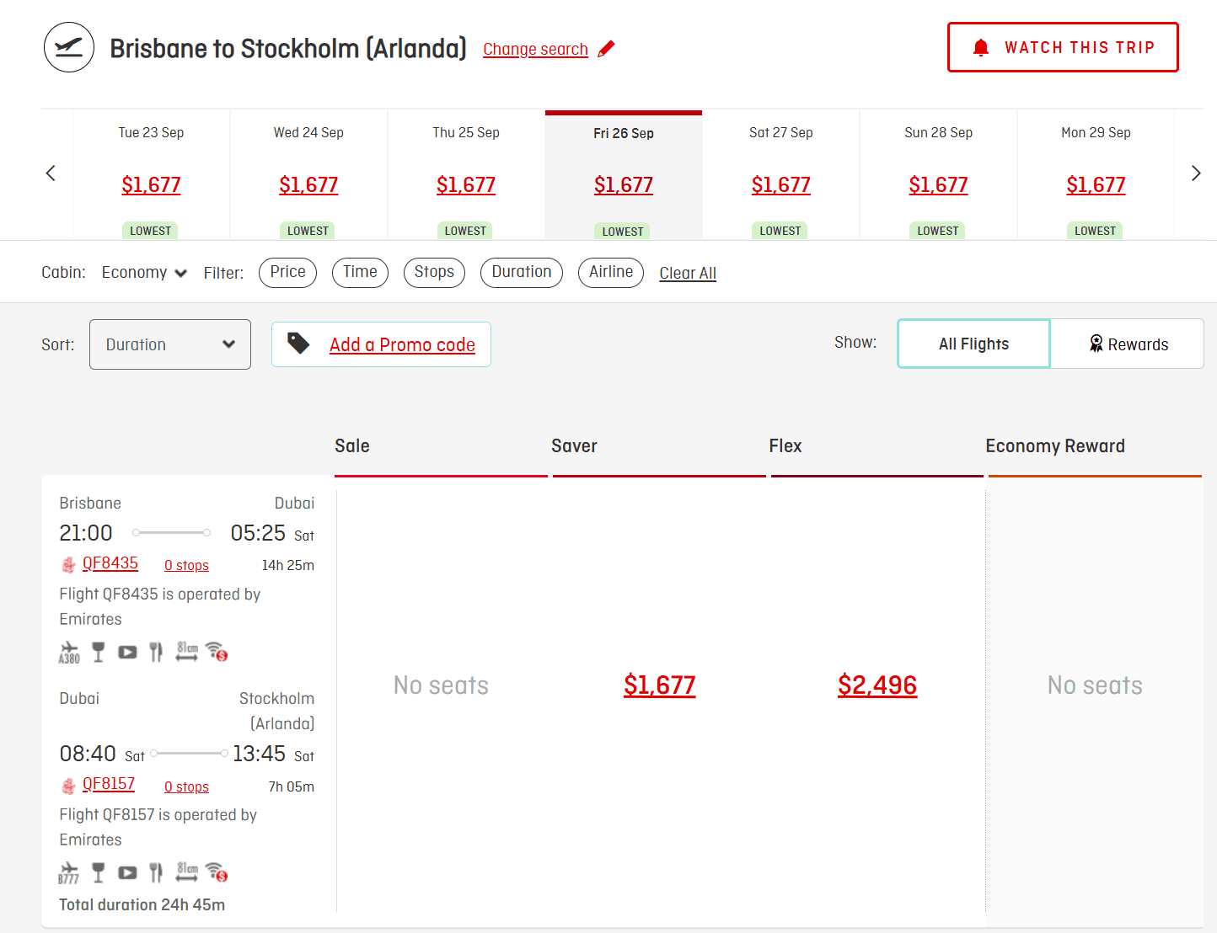Select the All Flights view
This screenshot has height=933, width=1217.
click(973, 344)
